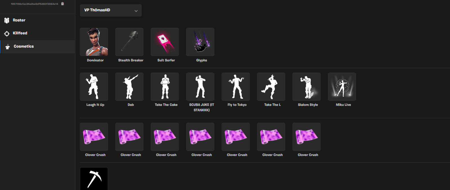Choose the Dab emote icon

point(129,87)
